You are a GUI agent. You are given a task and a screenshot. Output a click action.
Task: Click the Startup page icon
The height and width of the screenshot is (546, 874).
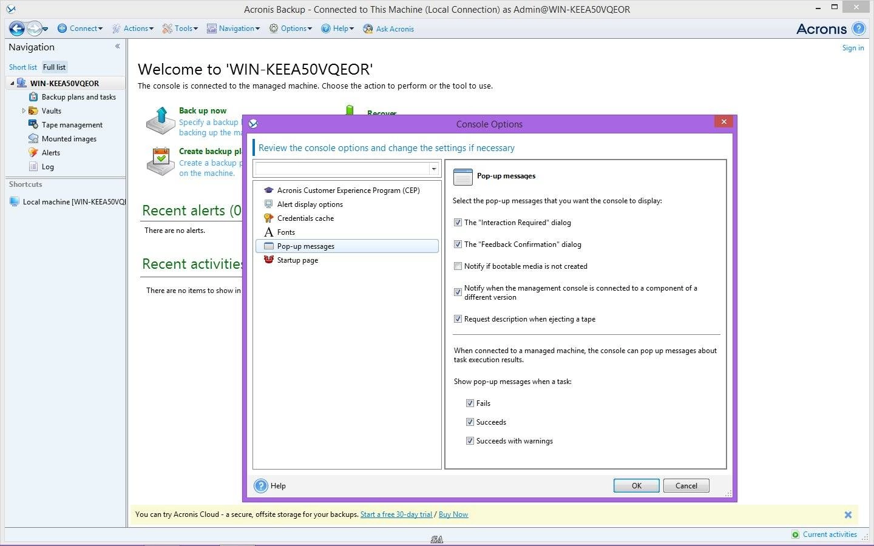click(x=269, y=260)
